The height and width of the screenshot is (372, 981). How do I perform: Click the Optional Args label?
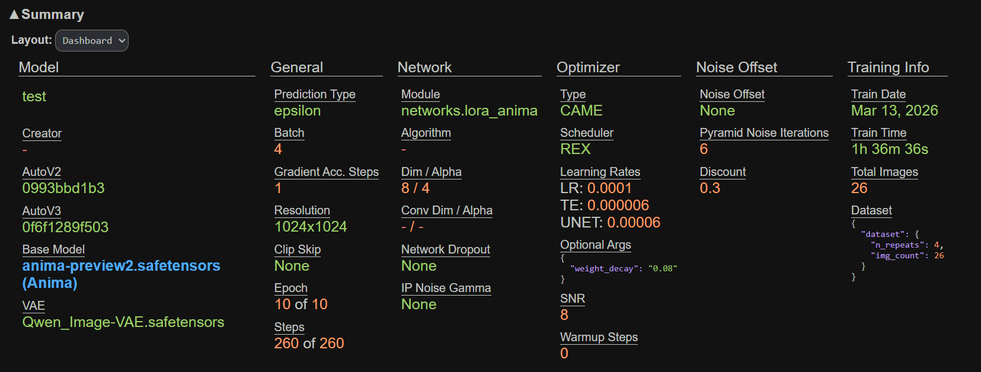[x=596, y=245]
